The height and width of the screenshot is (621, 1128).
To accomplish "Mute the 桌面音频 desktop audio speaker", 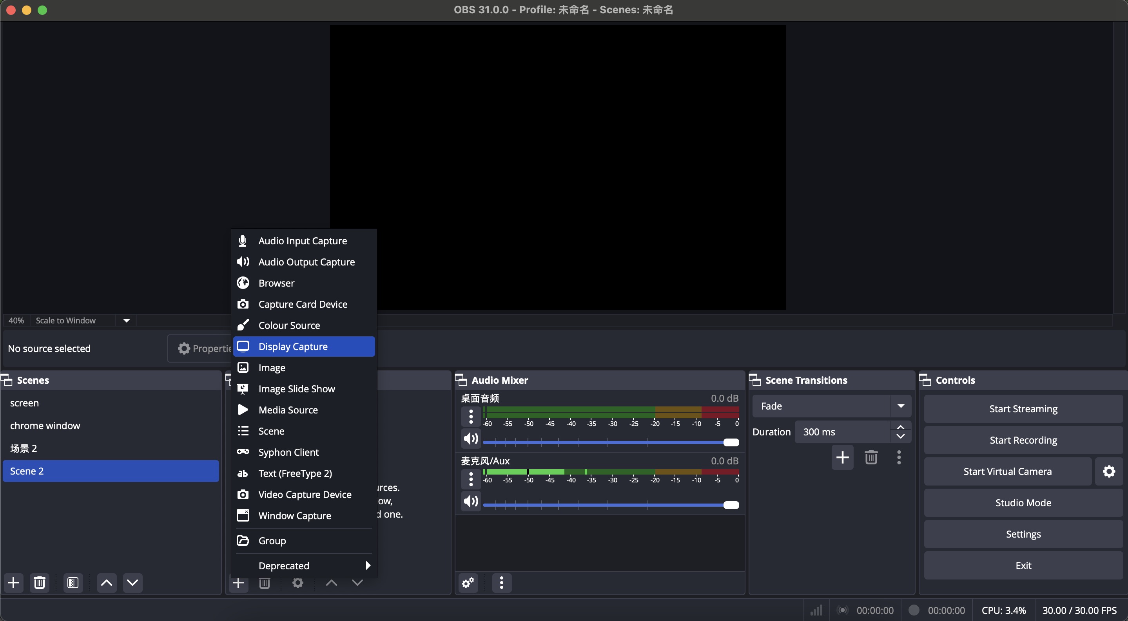I will [471, 439].
